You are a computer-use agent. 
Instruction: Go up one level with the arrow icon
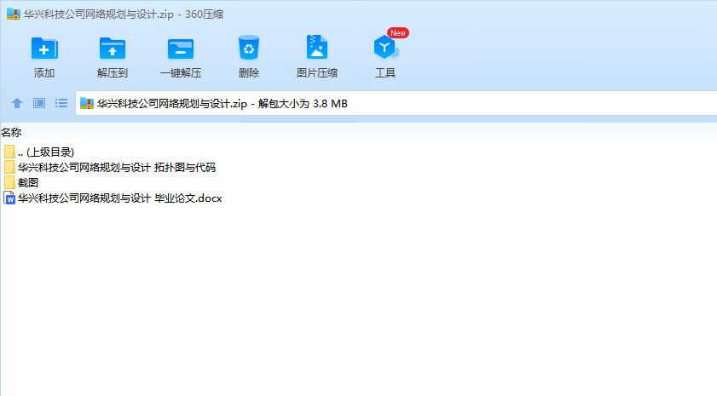[x=17, y=103]
